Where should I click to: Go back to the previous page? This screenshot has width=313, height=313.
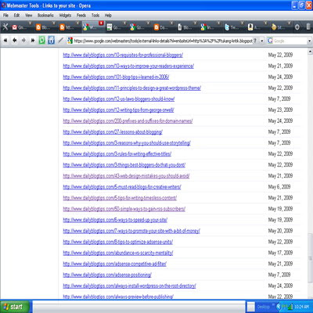pyautogui.click(x=15, y=41)
